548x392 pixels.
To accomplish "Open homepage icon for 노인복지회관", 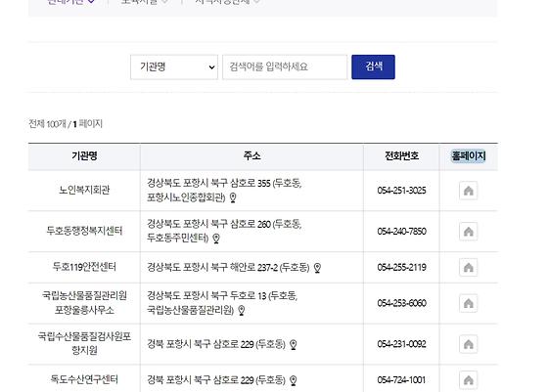I will click(x=468, y=191).
